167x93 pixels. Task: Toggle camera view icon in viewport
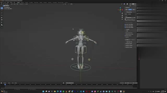[122, 17]
